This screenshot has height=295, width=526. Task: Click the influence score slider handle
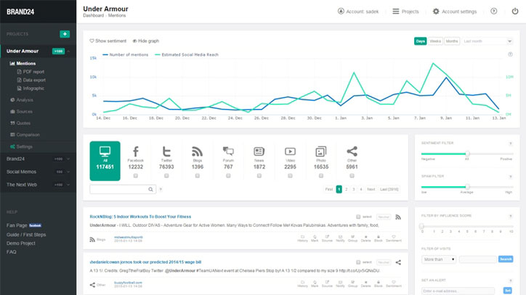tap(422, 226)
